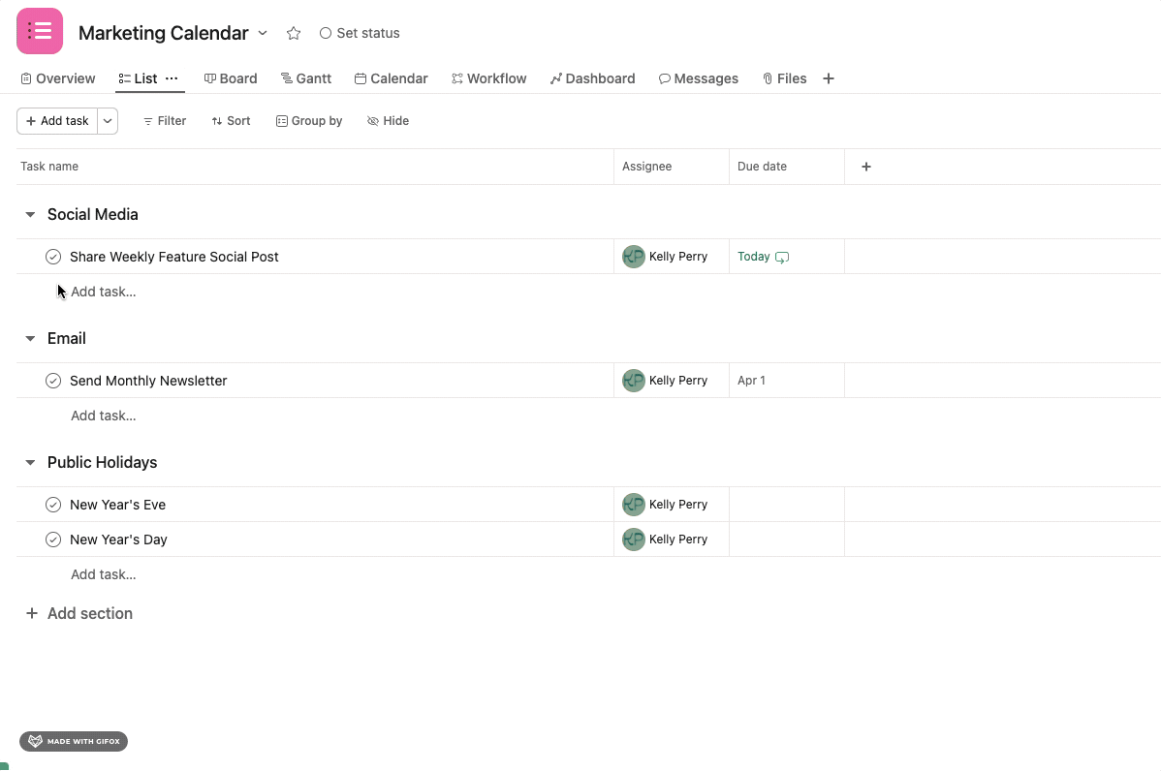Open the Hide fields options
This screenshot has height=771, width=1161.
[388, 121]
